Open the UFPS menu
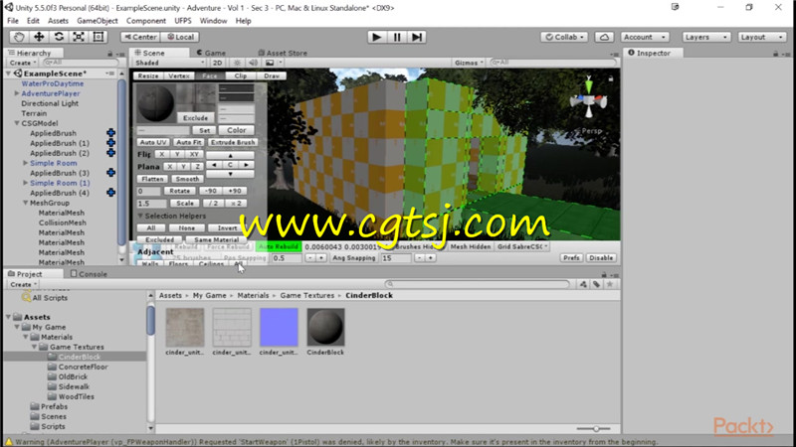Image resolution: width=796 pixels, height=447 pixels. pos(183,21)
